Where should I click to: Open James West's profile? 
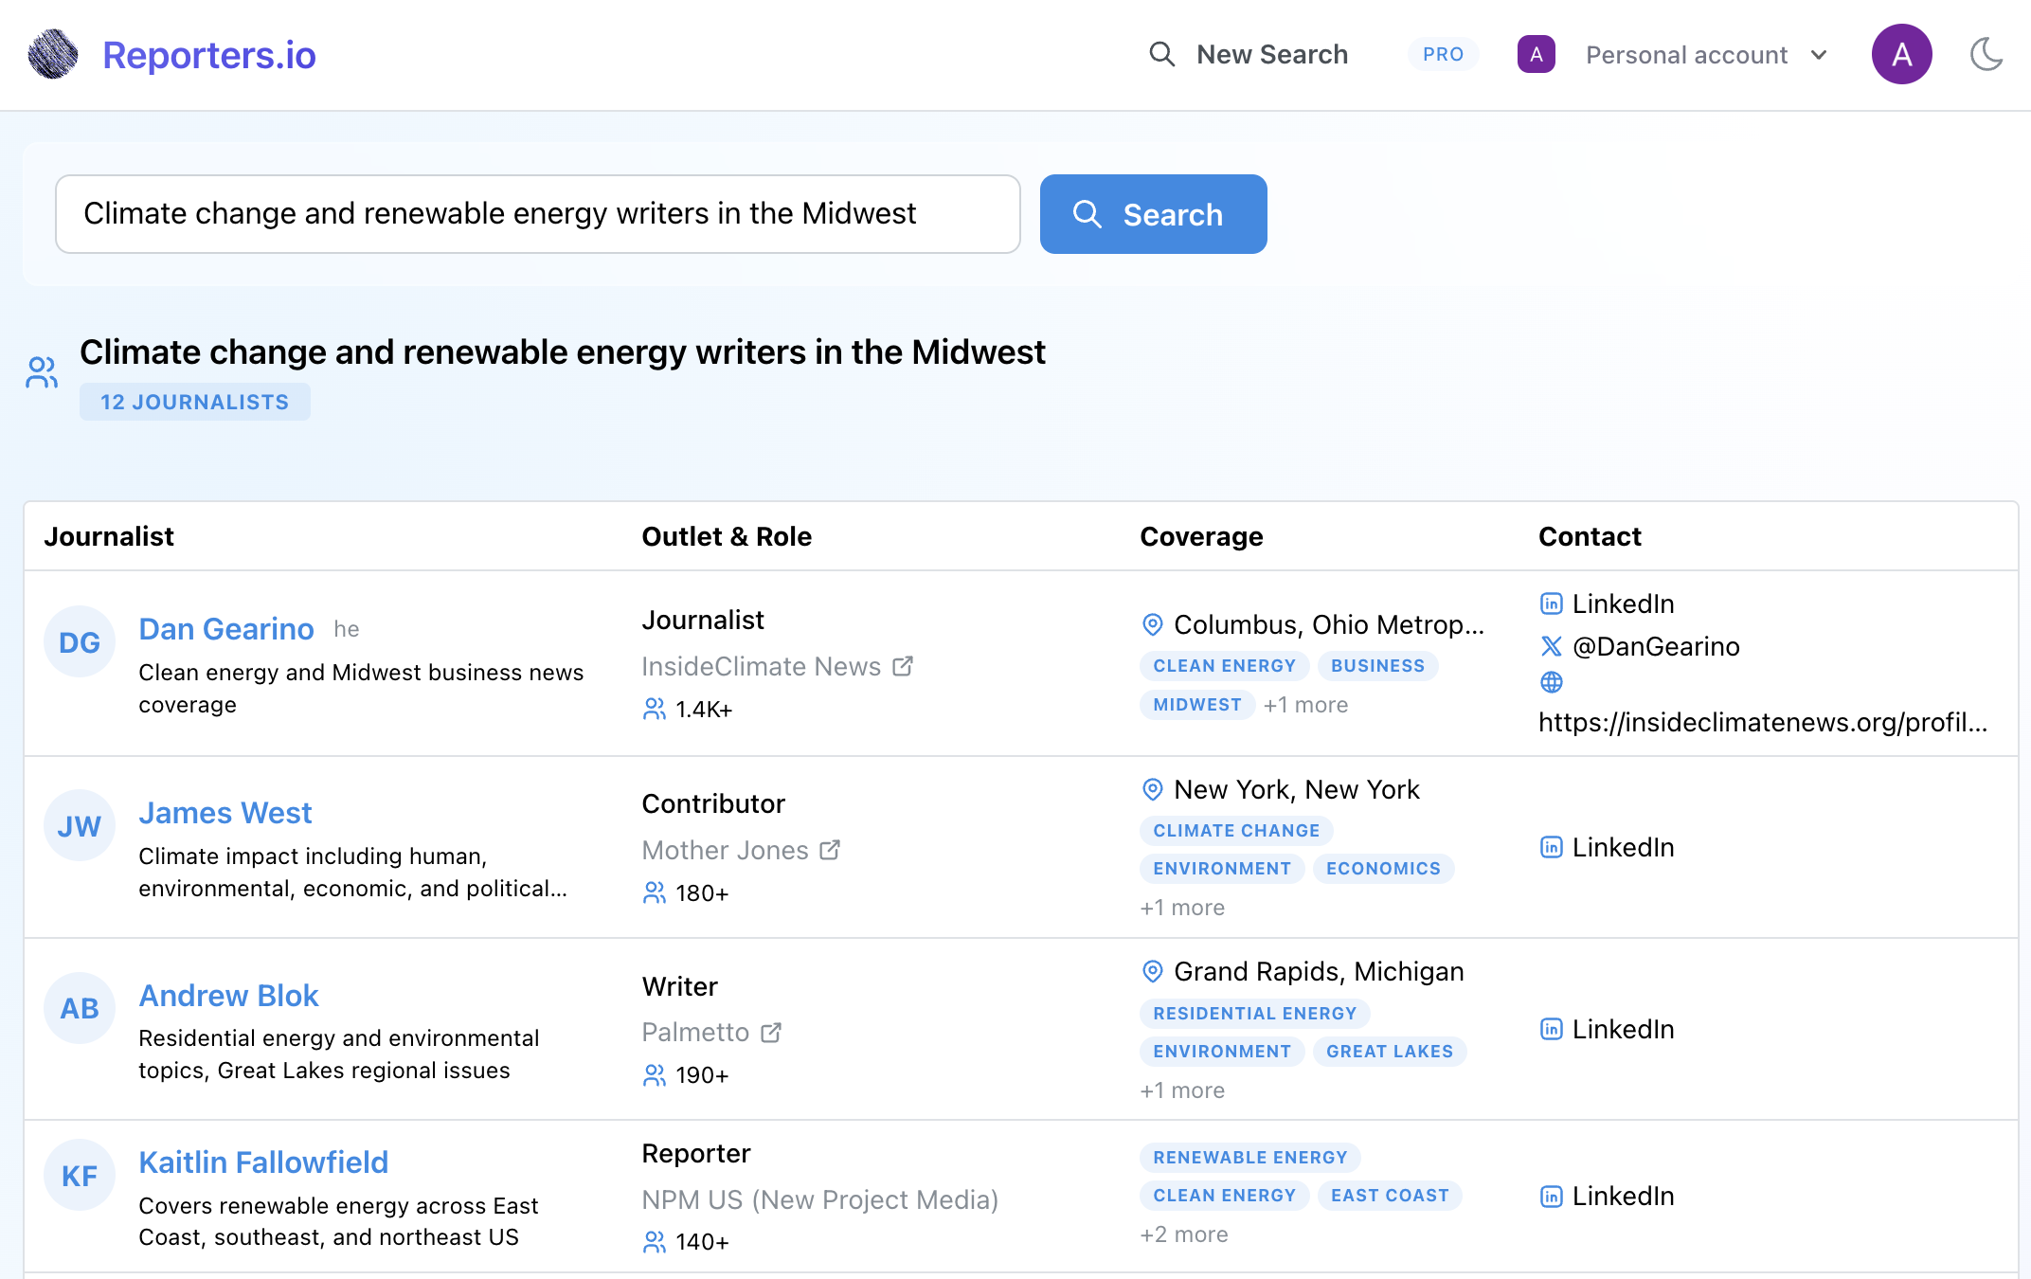225,813
